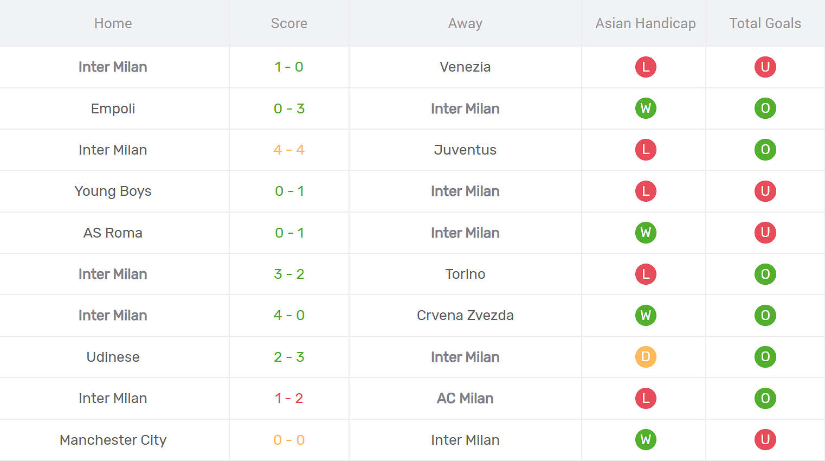This screenshot has height=461, width=825.
Task: Click the green W badge in Crvena Zvezda row
Action: coord(646,315)
